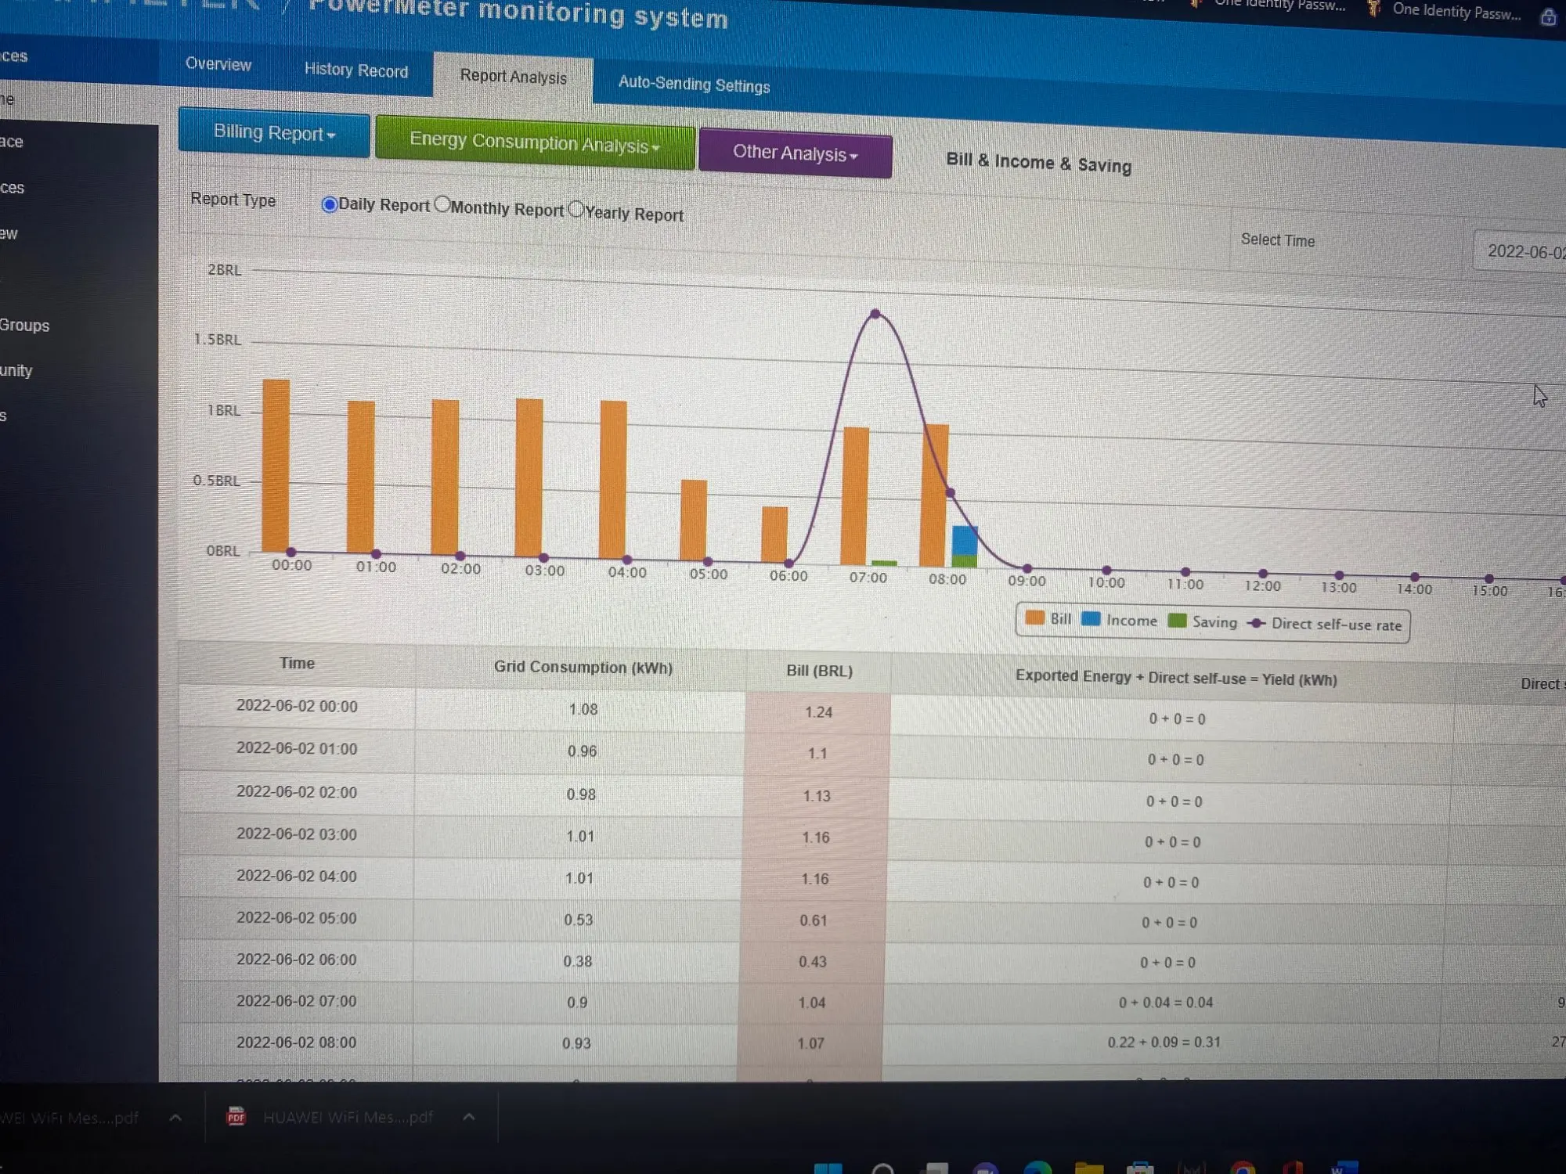This screenshot has width=1566, height=1174.
Task: Expand the HUAWEI WiFi PDF download chevron
Action: click(x=468, y=1117)
